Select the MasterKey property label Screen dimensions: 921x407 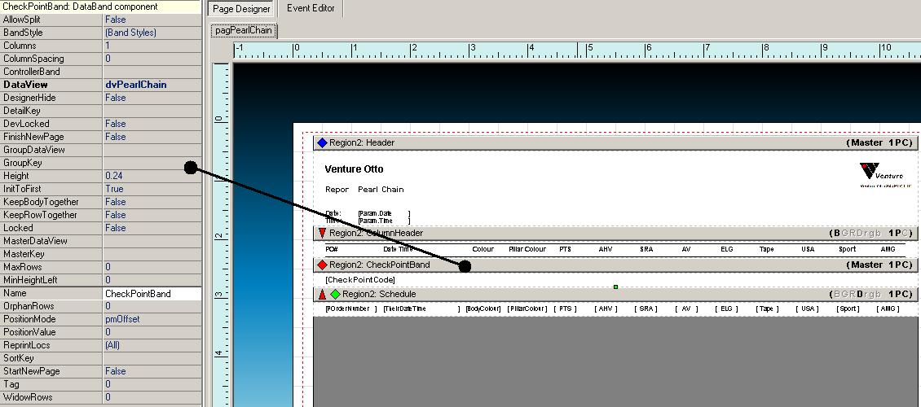click(24, 254)
